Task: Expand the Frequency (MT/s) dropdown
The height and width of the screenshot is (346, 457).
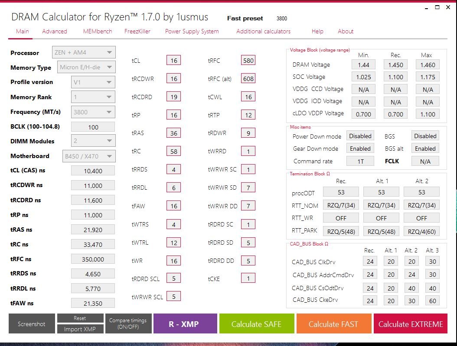Action: (x=93, y=112)
